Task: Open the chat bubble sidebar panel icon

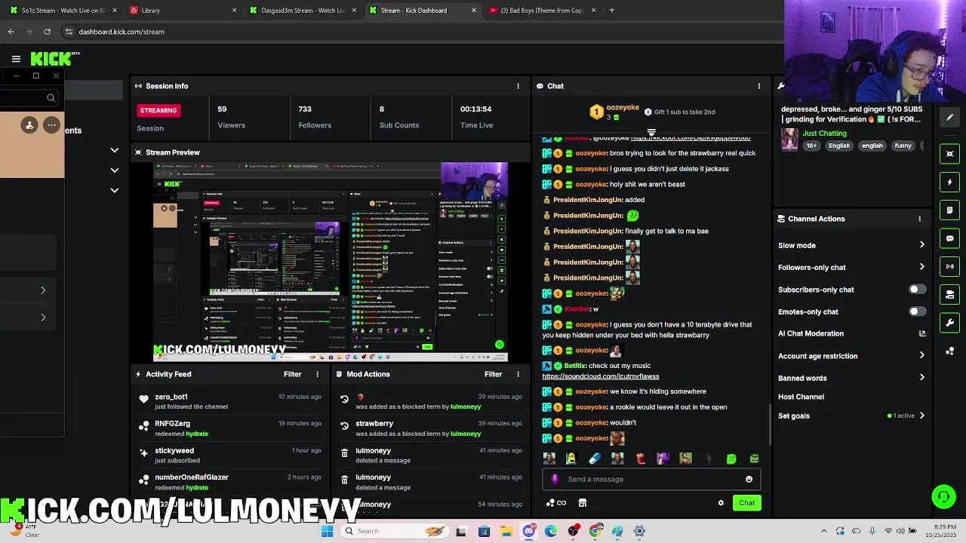Action: [x=950, y=238]
